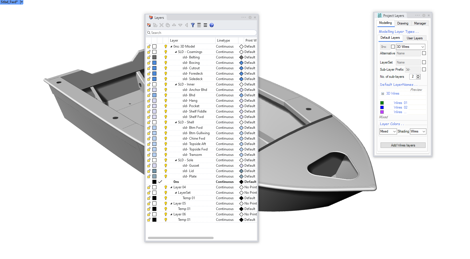Image resolution: width=470 pixels, height=259 pixels.
Task: Toggle visibility bulb for SLD - Shell layer
Action: [x=166, y=122]
